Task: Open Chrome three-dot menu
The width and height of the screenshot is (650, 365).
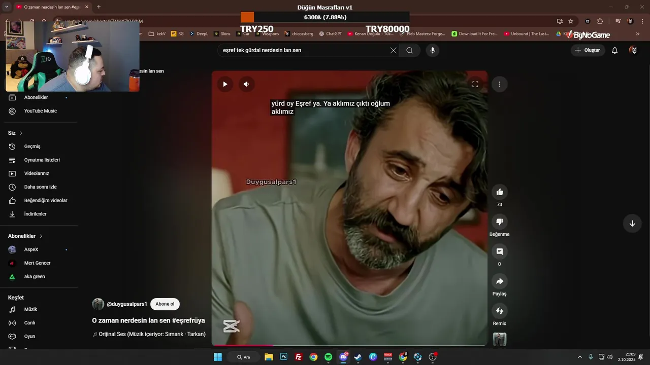Action: [x=642, y=21]
